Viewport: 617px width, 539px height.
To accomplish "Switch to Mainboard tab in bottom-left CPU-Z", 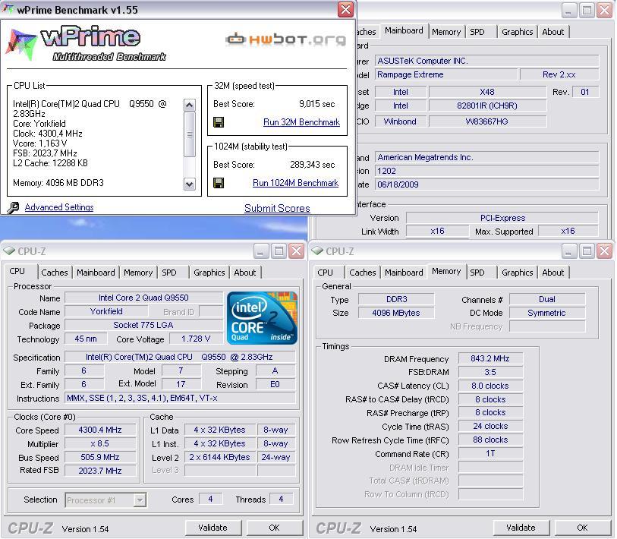I will [x=96, y=273].
